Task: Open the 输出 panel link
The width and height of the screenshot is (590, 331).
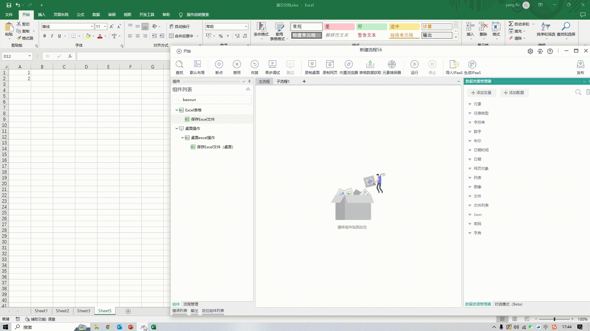Action: [x=194, y=311]
